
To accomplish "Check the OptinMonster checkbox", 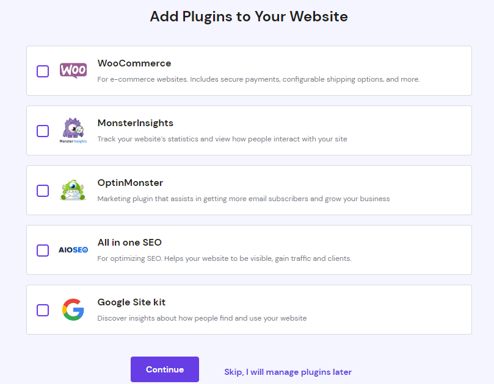I will tap(43, 191).
